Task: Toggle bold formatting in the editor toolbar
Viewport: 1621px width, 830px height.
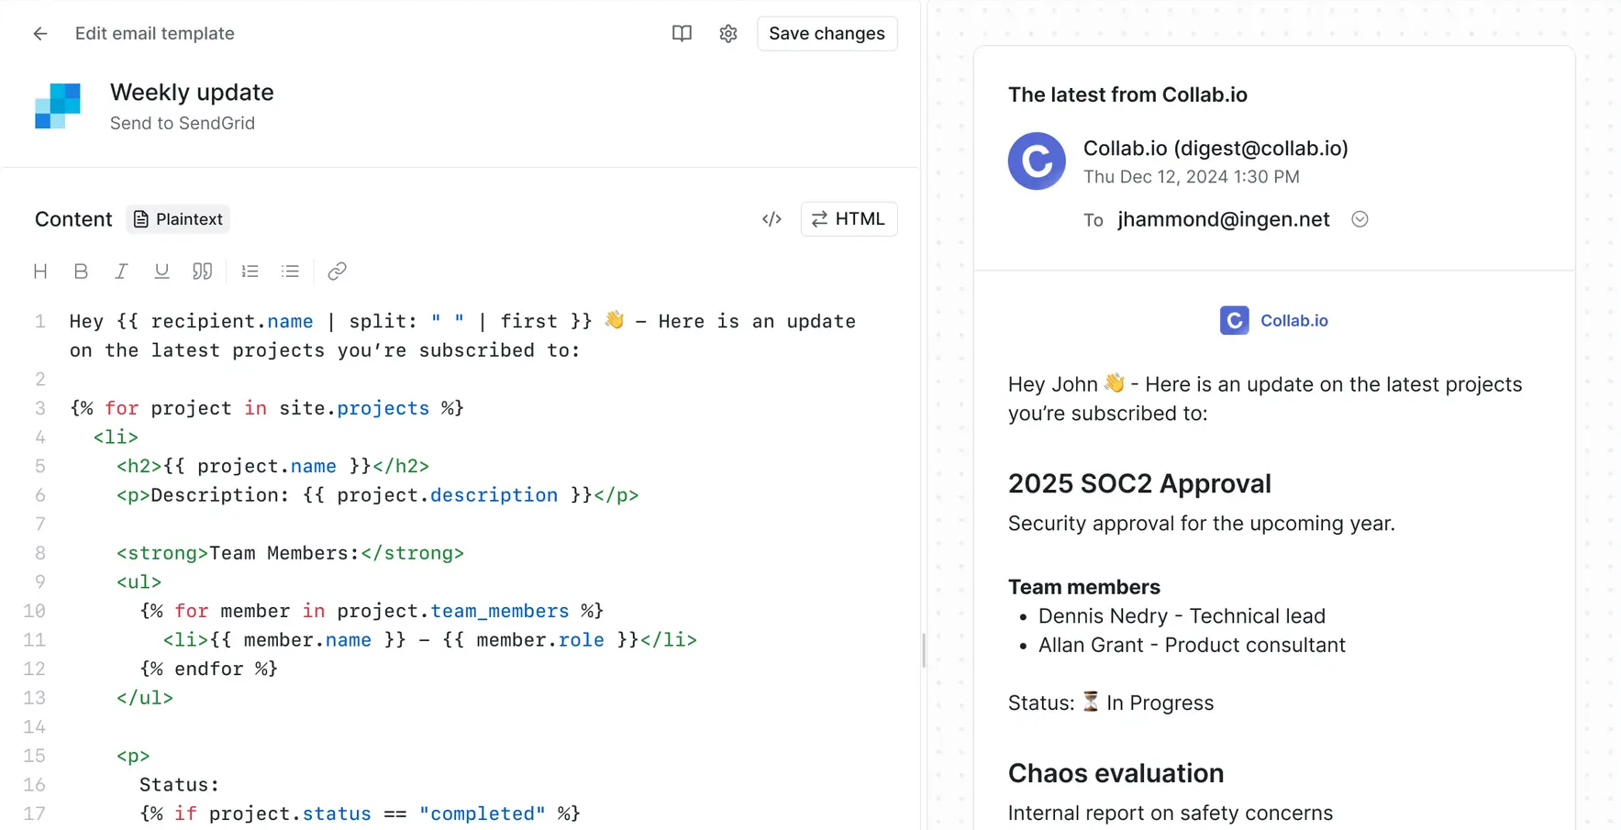Action: tap(81, 271)
